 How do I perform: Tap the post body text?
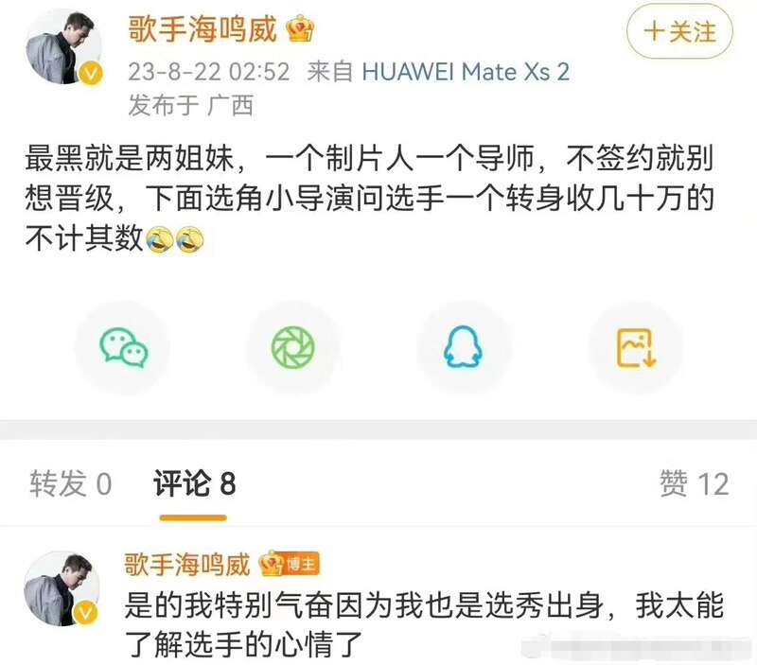coord(369,198)
